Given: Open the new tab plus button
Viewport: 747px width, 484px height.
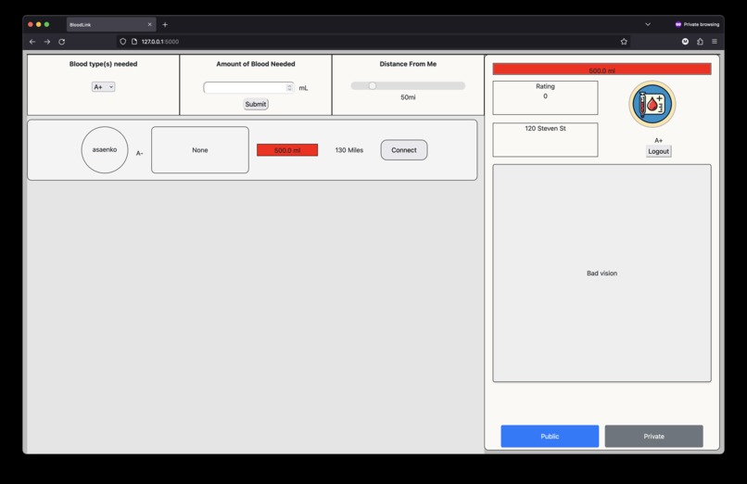Looking at the screenshot, I should pyautogui.click(x=165, y=25).
